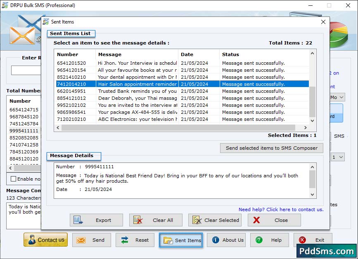This screenshot has width=358, height=259.
Task: Click the Sent Items folder icon
Action: coord(168,240)
